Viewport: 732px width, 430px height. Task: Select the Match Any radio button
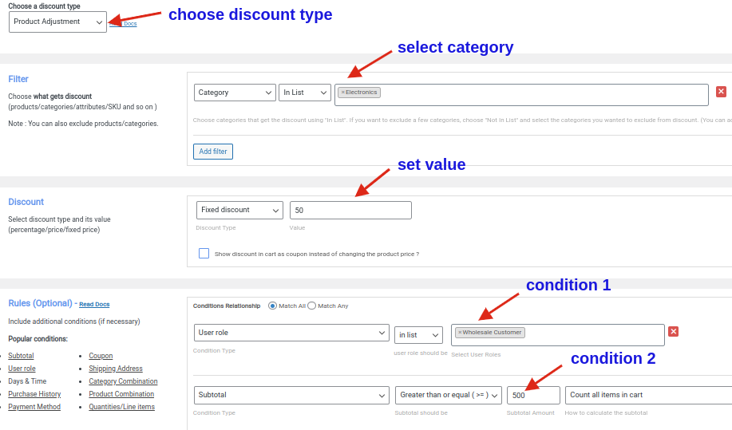coord(312,306)
